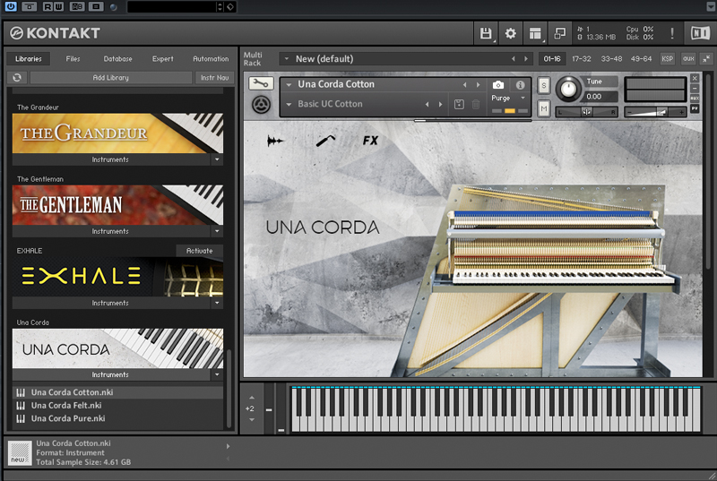The height and width of the screenshot is (481, 717).
Task: Adjust the L/R pan slider
Action: pyautogui.click(x=587, y=112)
